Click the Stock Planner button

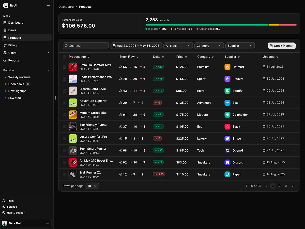tap(282, 46)
